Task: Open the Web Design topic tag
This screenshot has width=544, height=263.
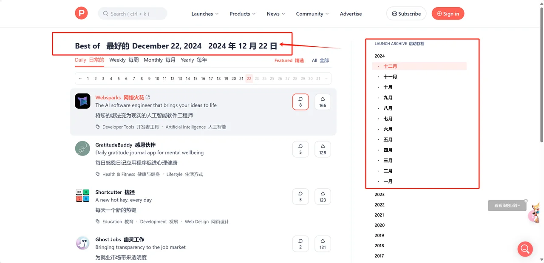Action: [x=207, y=221]
